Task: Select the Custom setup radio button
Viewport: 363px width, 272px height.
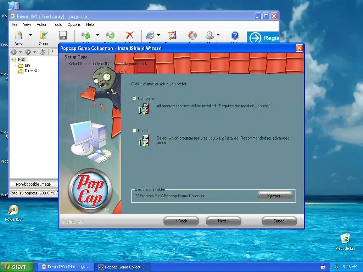Action: 134,130
